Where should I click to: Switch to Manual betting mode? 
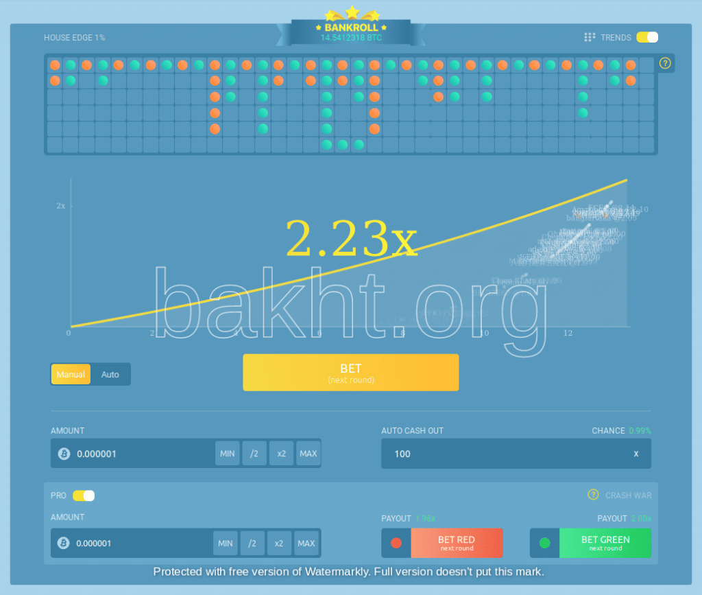tap(71, 374)
